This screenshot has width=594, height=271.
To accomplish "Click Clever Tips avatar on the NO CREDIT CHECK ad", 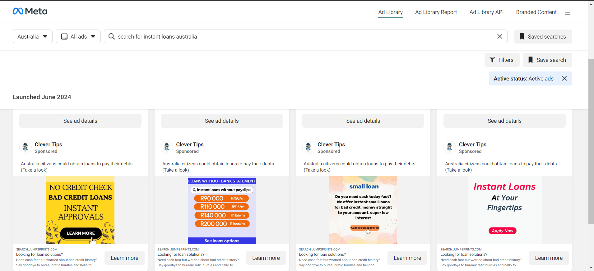I will point(26,147).
